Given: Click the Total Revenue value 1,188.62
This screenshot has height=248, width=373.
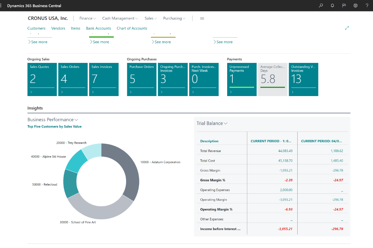Looking at the screenshot, I should (337, 151).
